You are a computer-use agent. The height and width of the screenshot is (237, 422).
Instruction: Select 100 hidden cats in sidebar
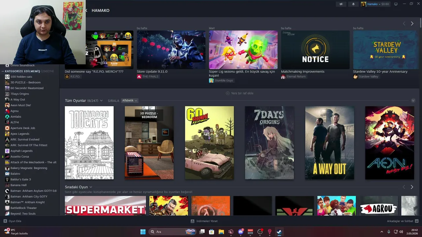(21, 77)
